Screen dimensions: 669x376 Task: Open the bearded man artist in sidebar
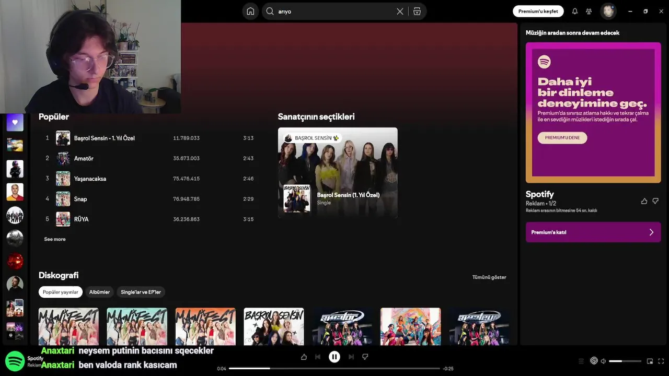coord(15,284)
